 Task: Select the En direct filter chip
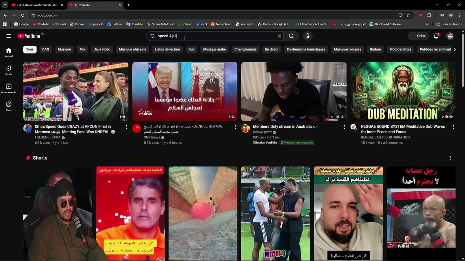pos(272,49)
